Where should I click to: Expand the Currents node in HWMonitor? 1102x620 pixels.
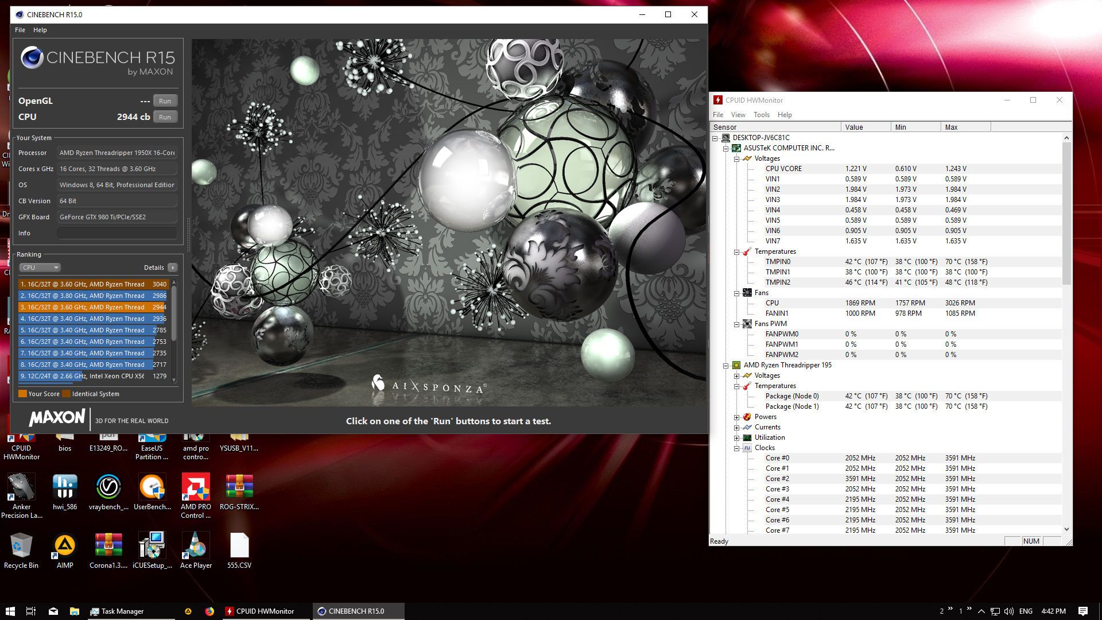click(737, 427)
